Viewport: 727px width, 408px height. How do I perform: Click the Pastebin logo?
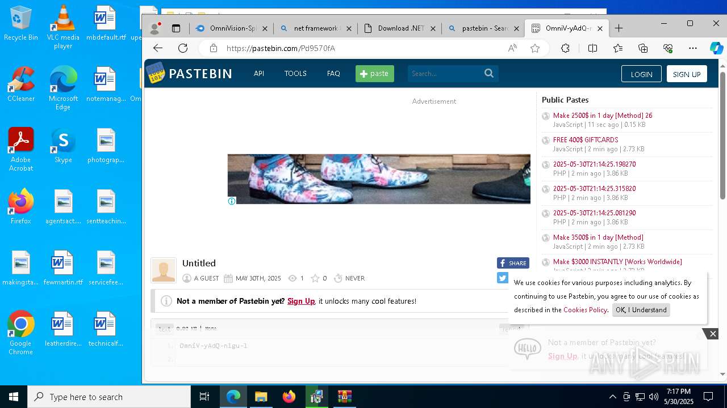click(x=189, y=73)
